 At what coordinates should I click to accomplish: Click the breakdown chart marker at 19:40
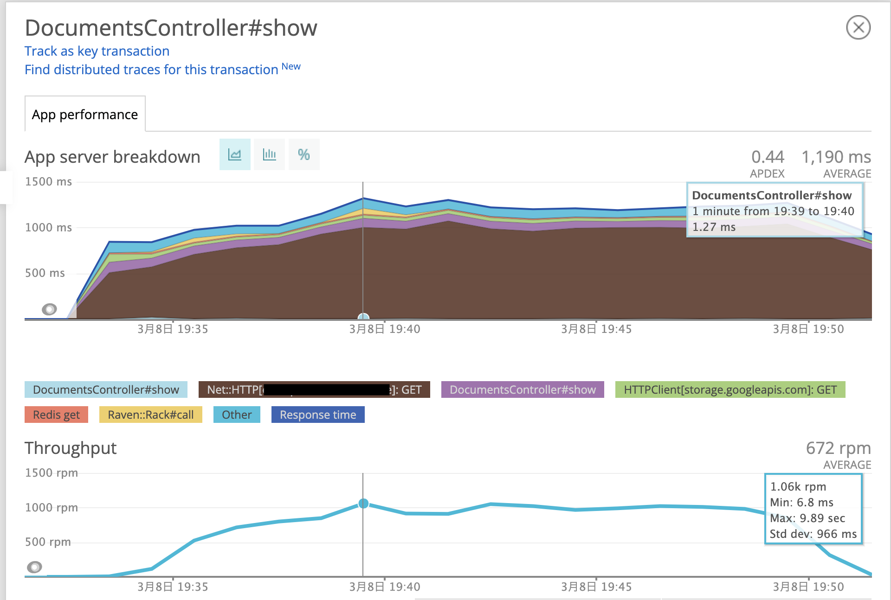(x=363, y=317)
